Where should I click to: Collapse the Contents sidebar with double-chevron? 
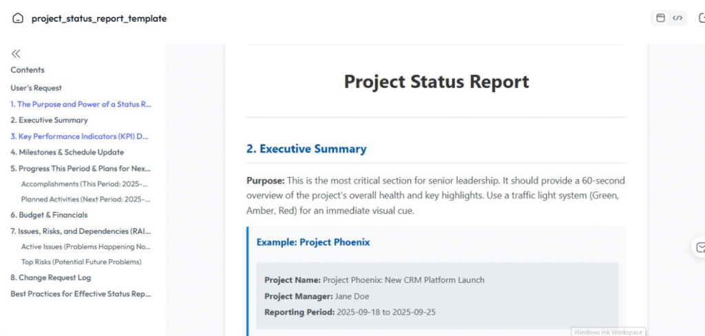(16, 54)
